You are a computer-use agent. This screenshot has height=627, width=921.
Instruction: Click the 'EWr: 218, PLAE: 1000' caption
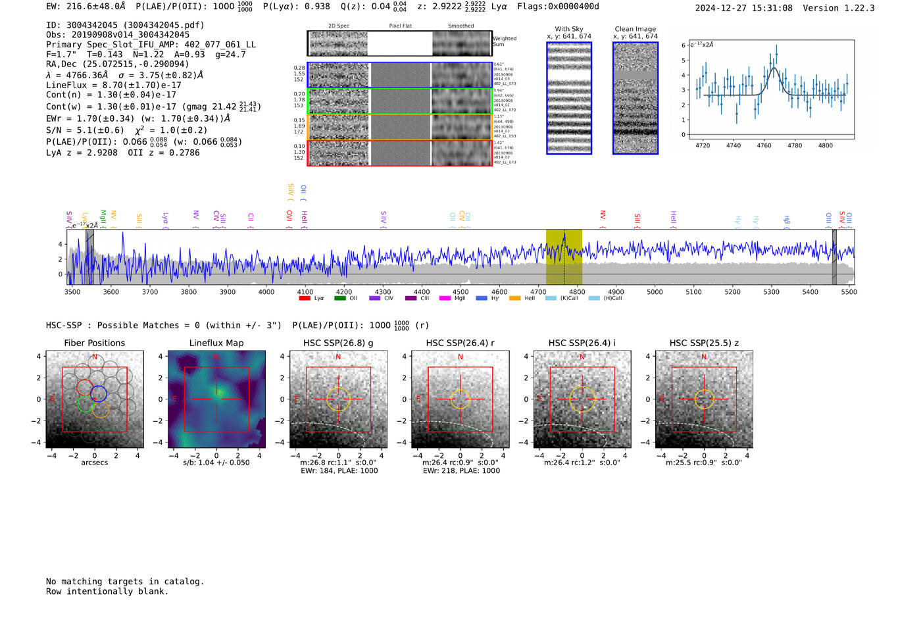pos(461,471)
